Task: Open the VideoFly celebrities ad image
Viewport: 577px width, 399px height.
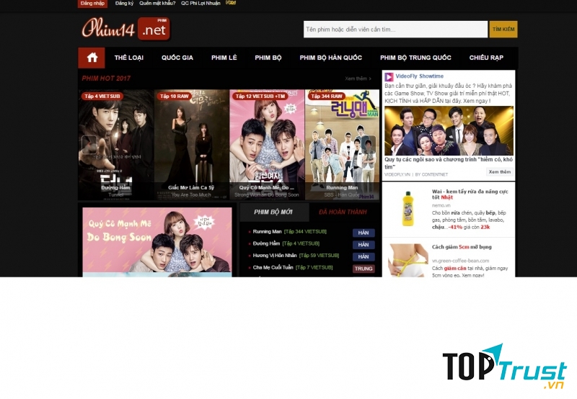Action: [449, 131]
